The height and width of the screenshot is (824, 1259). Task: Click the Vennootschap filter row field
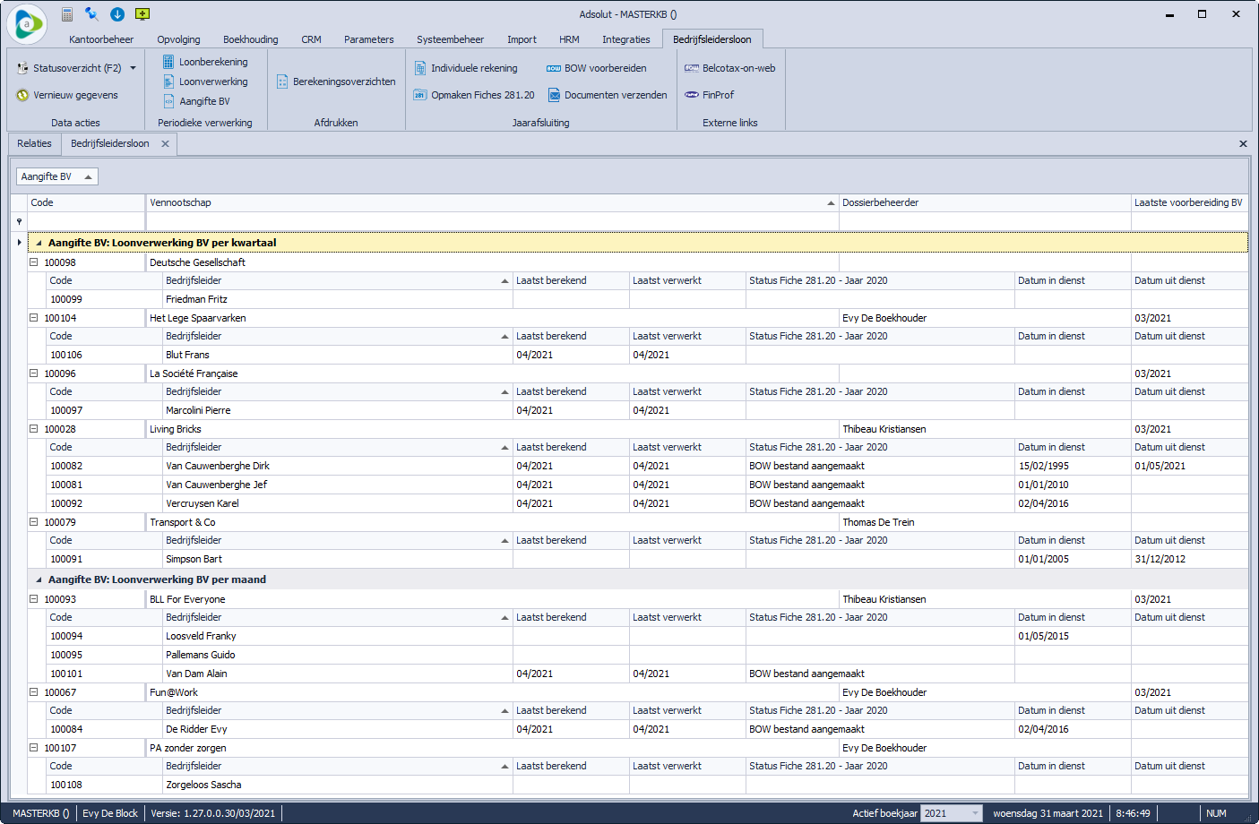(491, 221)
